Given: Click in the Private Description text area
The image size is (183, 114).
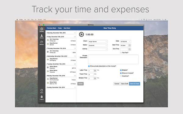Looking at the screenshot, I should (113, 59).
